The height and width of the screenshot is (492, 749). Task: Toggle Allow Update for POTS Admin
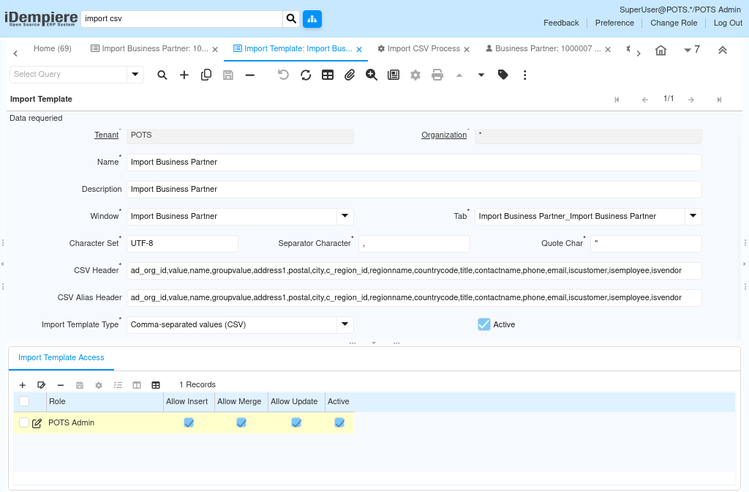pos(296,422)
